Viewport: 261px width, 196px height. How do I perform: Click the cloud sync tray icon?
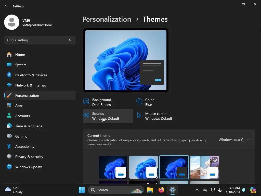tap(205, 190)
